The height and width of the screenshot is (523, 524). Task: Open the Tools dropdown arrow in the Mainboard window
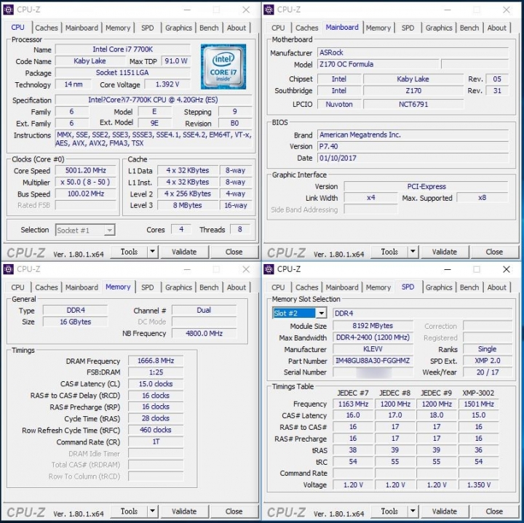point(413,252)
